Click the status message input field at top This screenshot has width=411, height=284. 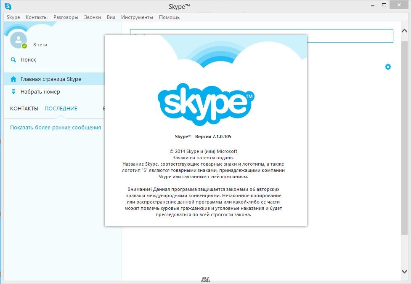pyautogui.click(x=262, y=36)
